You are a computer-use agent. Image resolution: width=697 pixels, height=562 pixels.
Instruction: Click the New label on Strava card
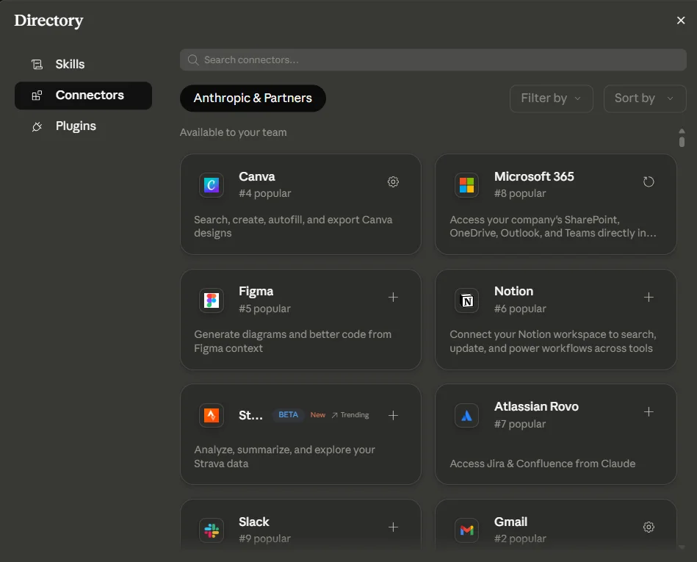tap(318, 415)
